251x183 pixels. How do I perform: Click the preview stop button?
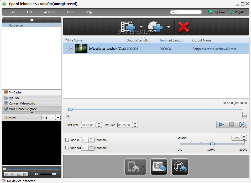click(x=19, y=174)
